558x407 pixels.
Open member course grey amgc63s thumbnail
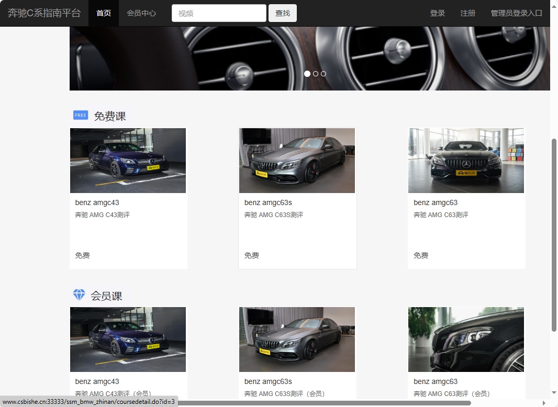pyautogui.click(x=297, y=340)
